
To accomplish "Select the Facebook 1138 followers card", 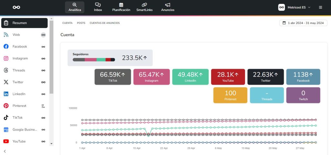I will 303,77.
